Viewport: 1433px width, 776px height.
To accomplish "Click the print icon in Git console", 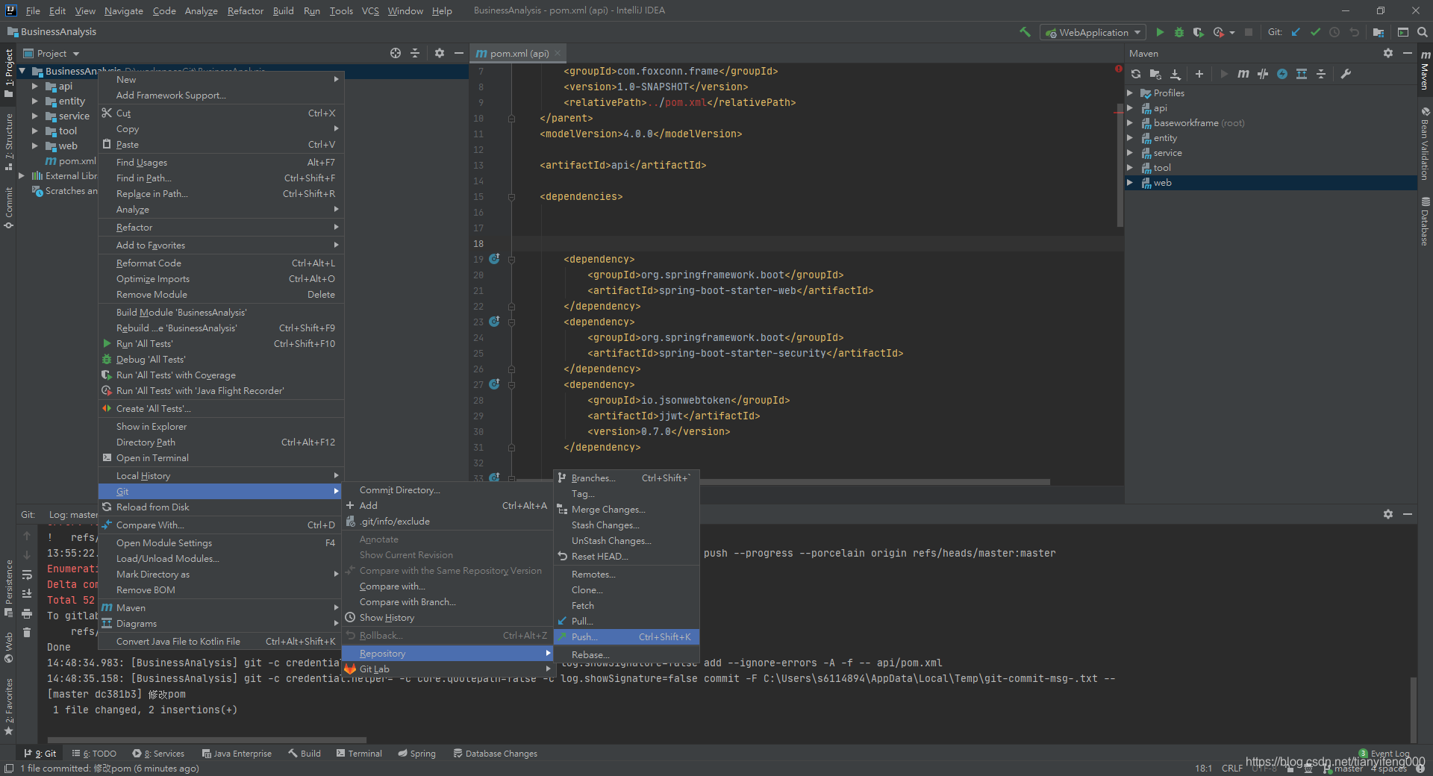I will pos(27,613).
